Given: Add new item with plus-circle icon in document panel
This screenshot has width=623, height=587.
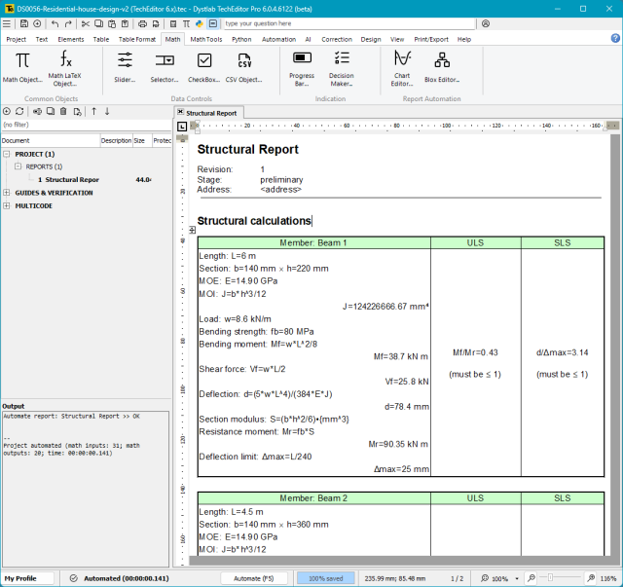Looking at the screenshot, I should coord(7,111).
